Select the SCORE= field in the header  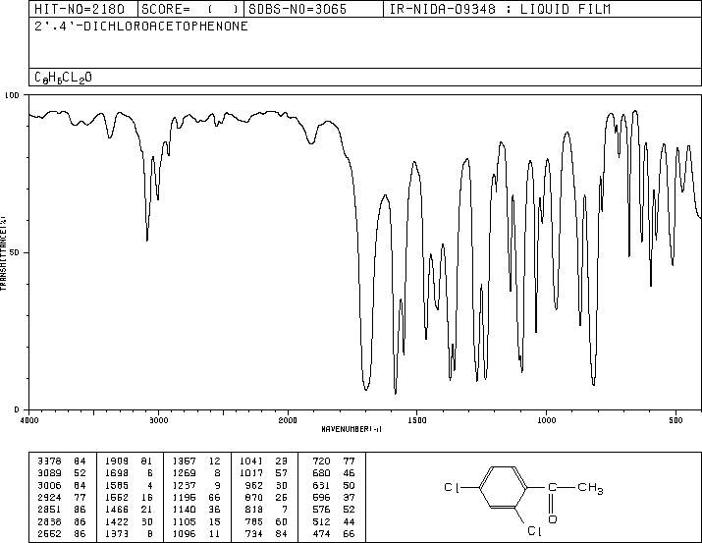[190, 9]
